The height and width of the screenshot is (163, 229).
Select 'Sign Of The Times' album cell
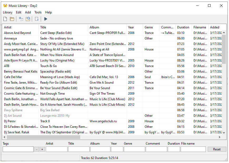click(x=102, y=94)
